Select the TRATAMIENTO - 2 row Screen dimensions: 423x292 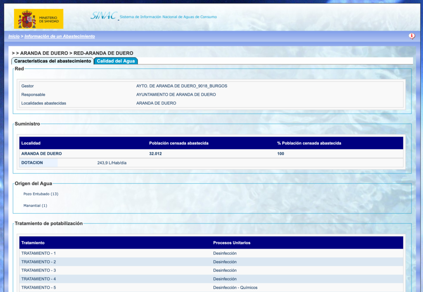pyautogui.click(x=211, y=262)
